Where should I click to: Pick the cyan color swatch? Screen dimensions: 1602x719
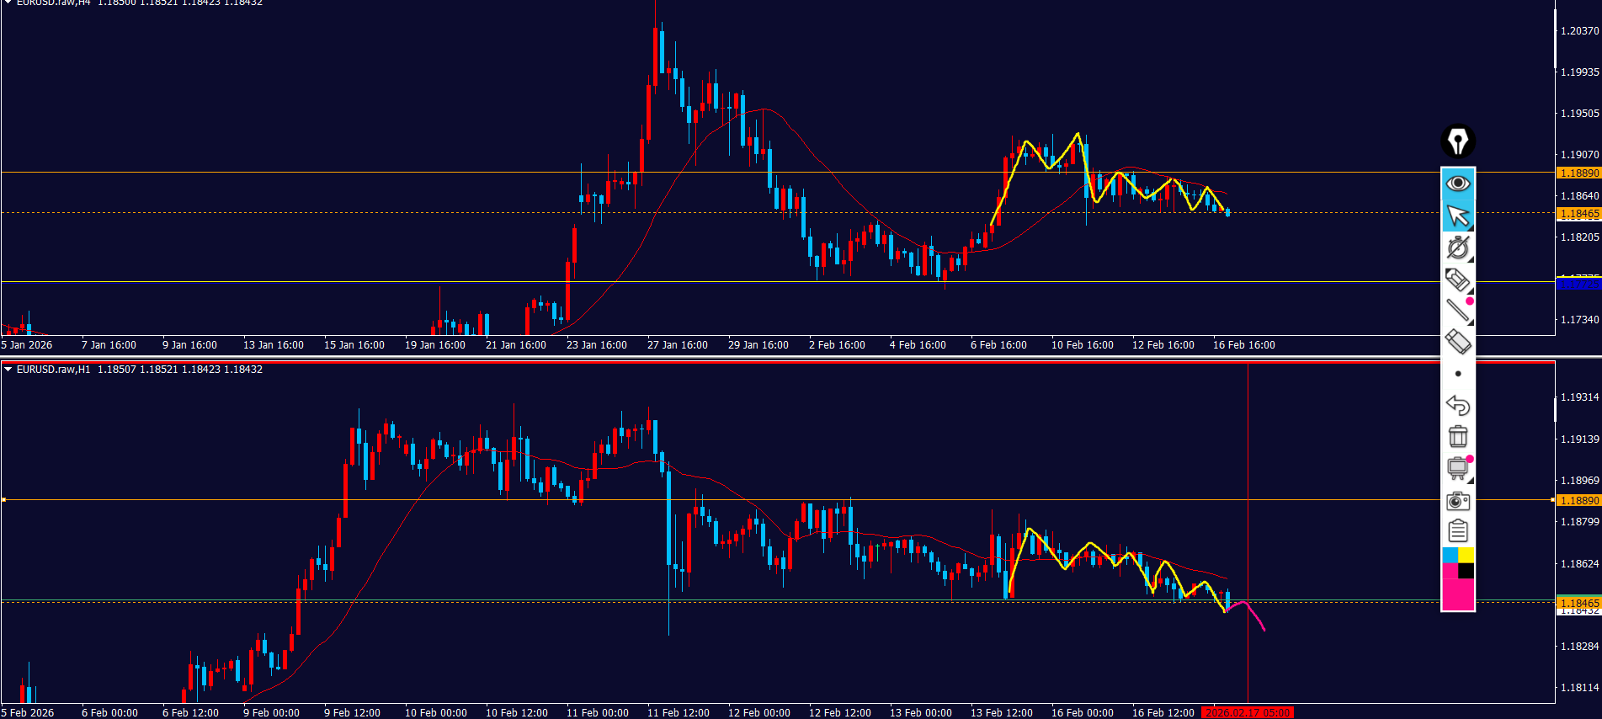tap(1450, 555)
